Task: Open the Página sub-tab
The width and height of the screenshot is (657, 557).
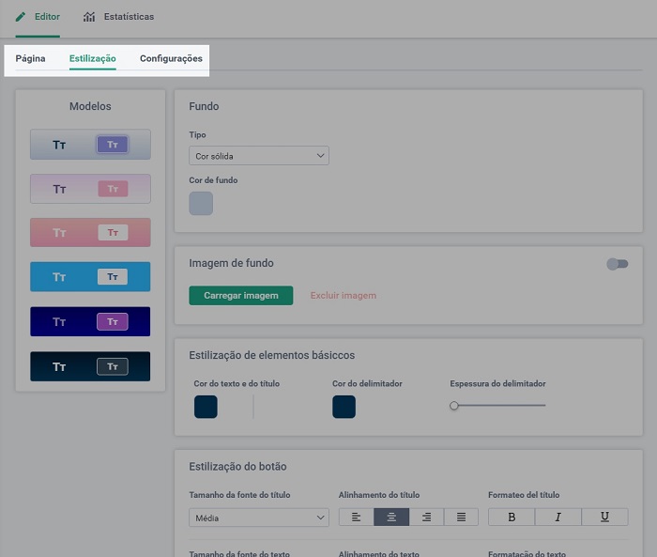Action: pyautogui.click(x=30, y=58)
